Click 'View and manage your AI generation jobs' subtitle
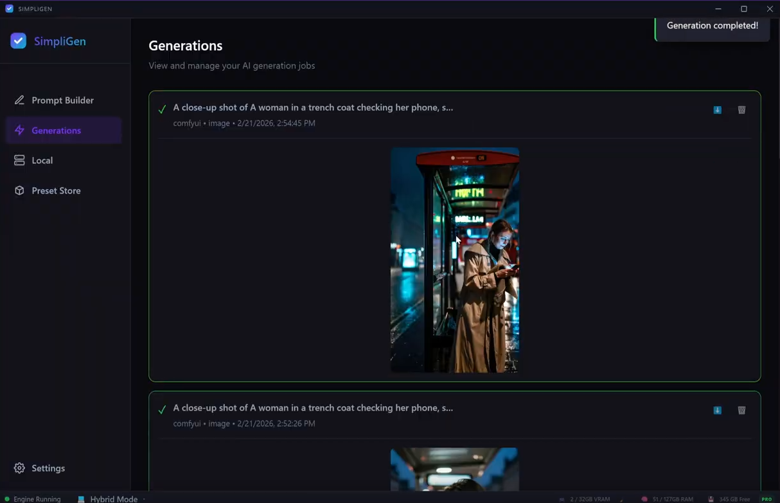The image size is (780, 503). click(232, 66)
